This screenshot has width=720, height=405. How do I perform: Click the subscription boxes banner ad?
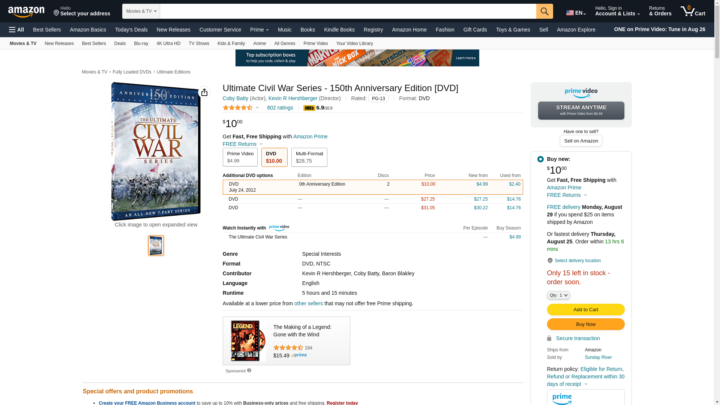pos(357,58)
